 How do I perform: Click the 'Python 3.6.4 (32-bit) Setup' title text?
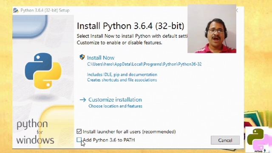(45, 10)
